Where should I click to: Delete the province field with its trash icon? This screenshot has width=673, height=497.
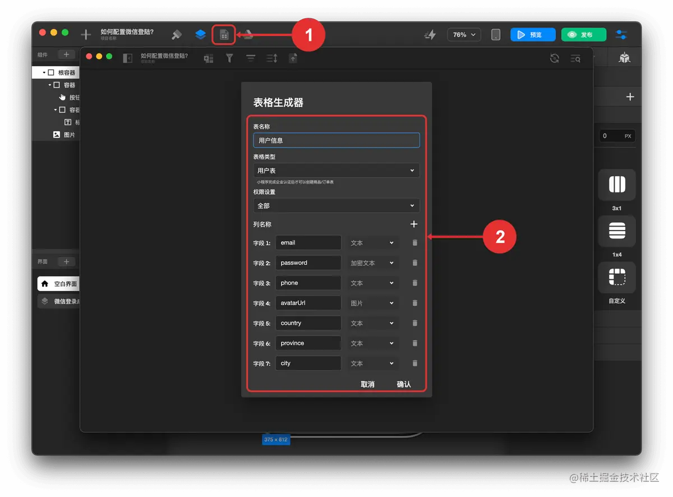tap(415, 343)
